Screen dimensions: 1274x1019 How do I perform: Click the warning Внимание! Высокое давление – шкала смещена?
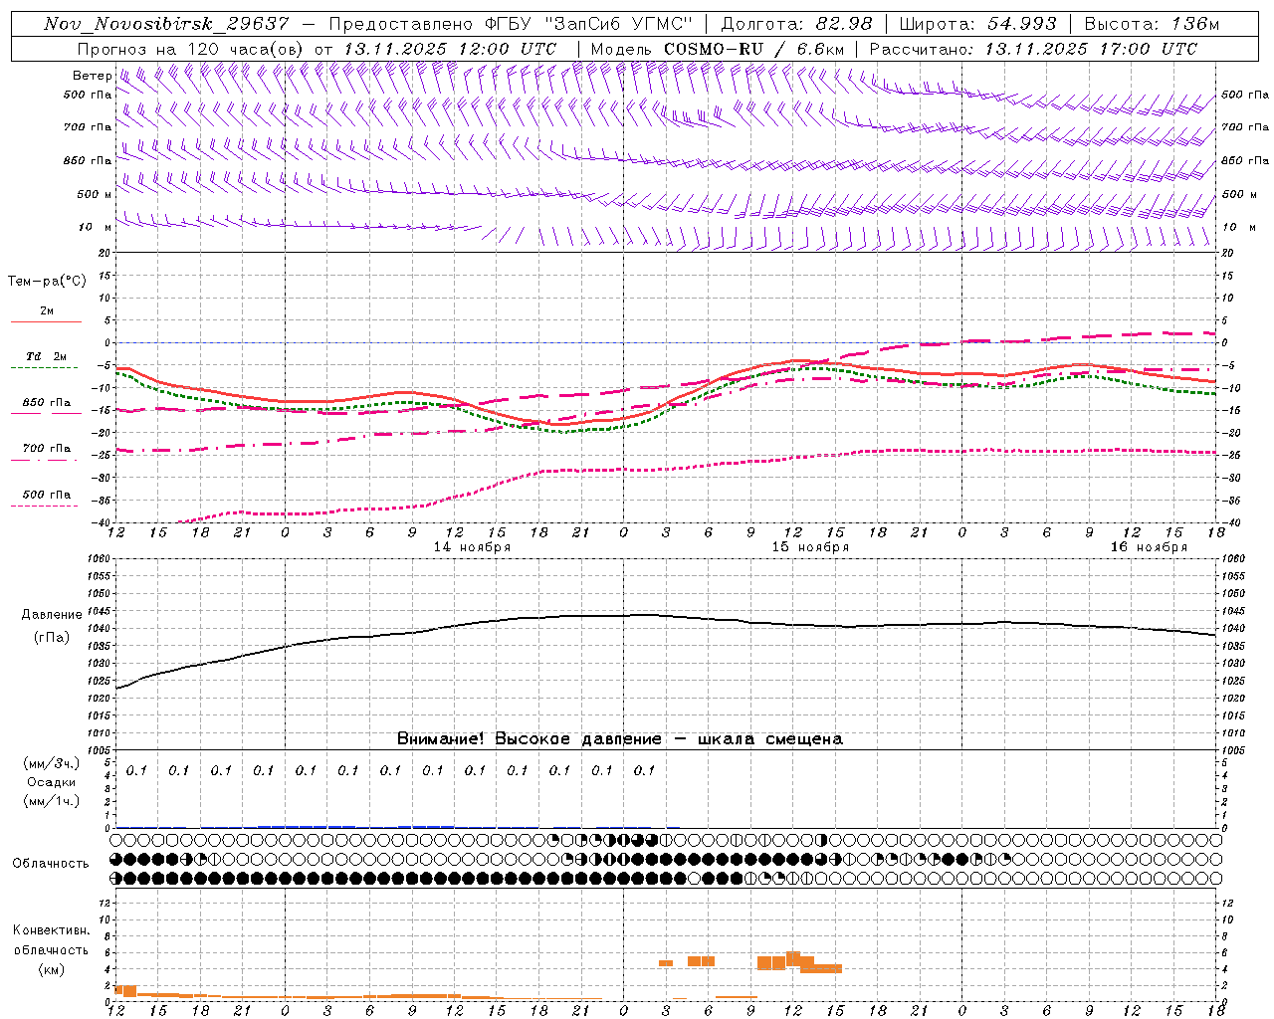coord(620,738)
